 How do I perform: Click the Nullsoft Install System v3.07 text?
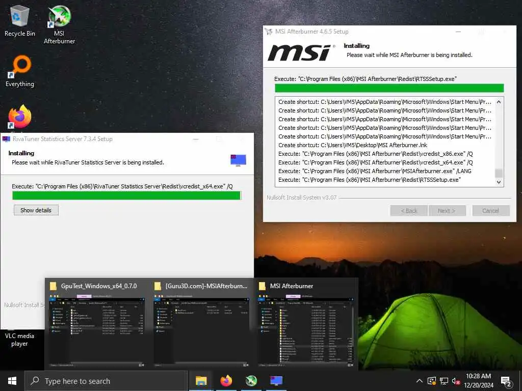tap(302, 198)
